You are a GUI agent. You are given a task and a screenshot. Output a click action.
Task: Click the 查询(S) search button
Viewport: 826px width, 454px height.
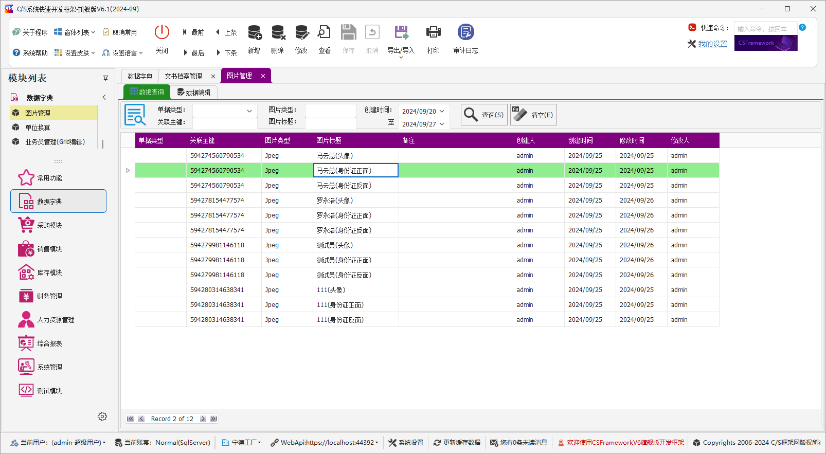click(x=484, y=115)
